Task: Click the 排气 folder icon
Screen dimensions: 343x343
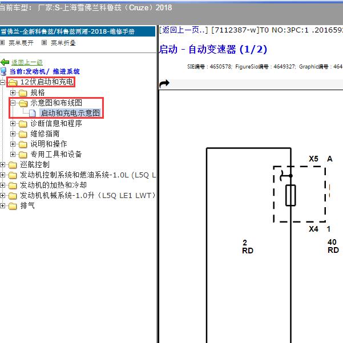Action: click(x=13, y=206)
